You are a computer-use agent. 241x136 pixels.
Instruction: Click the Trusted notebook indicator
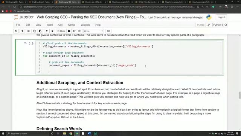click(x=200, y=25)
